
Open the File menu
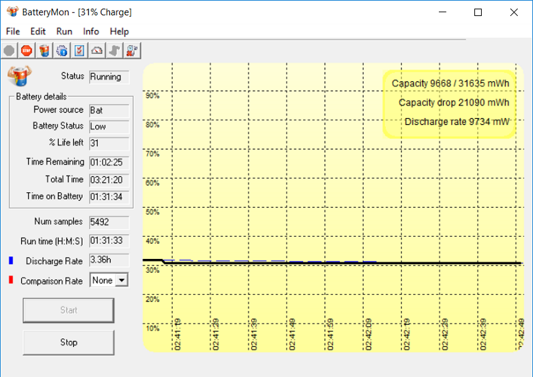13,31
